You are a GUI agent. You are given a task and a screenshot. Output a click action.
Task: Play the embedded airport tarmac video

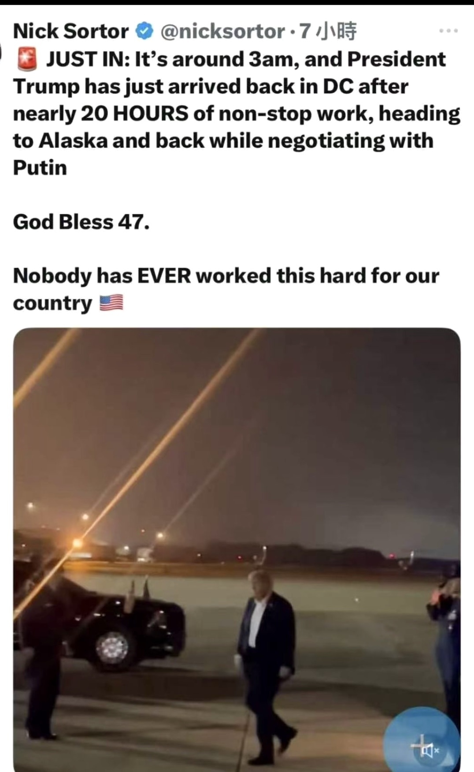point(237,549)
